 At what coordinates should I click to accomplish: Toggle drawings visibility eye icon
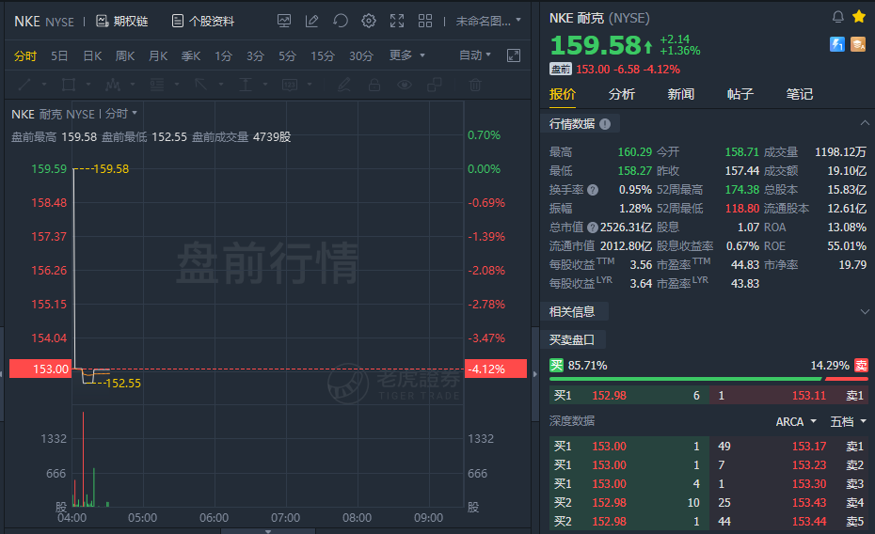(405, 85)
